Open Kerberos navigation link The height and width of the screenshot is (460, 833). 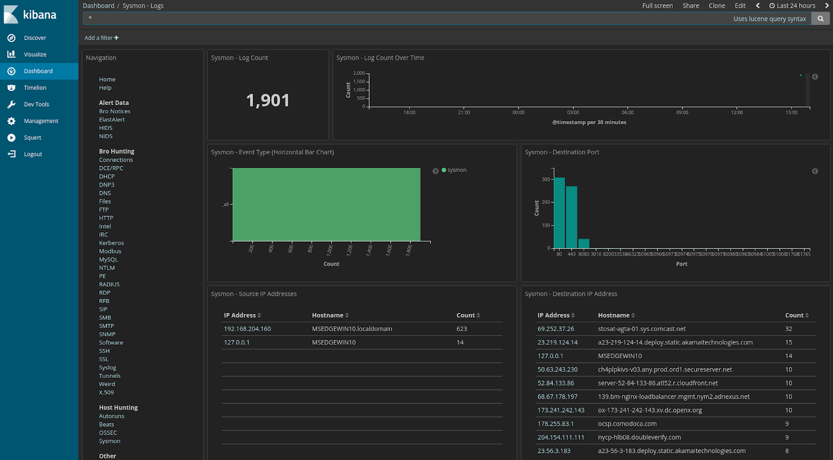(x=111, y=243)
